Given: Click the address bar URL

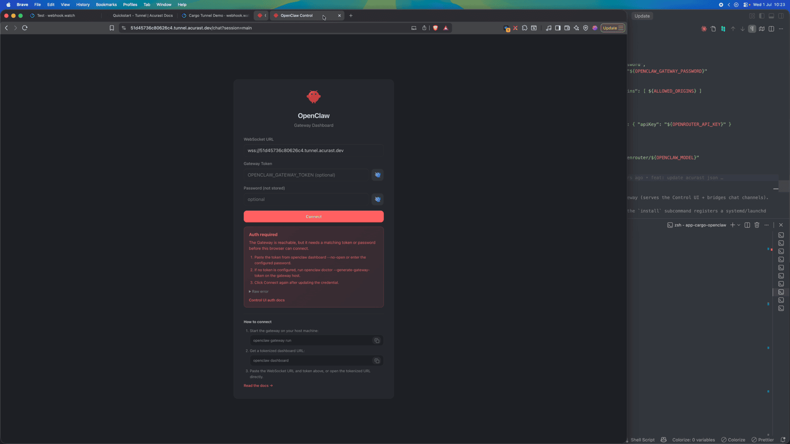Looking at the screenshot, I should (191, 28).
